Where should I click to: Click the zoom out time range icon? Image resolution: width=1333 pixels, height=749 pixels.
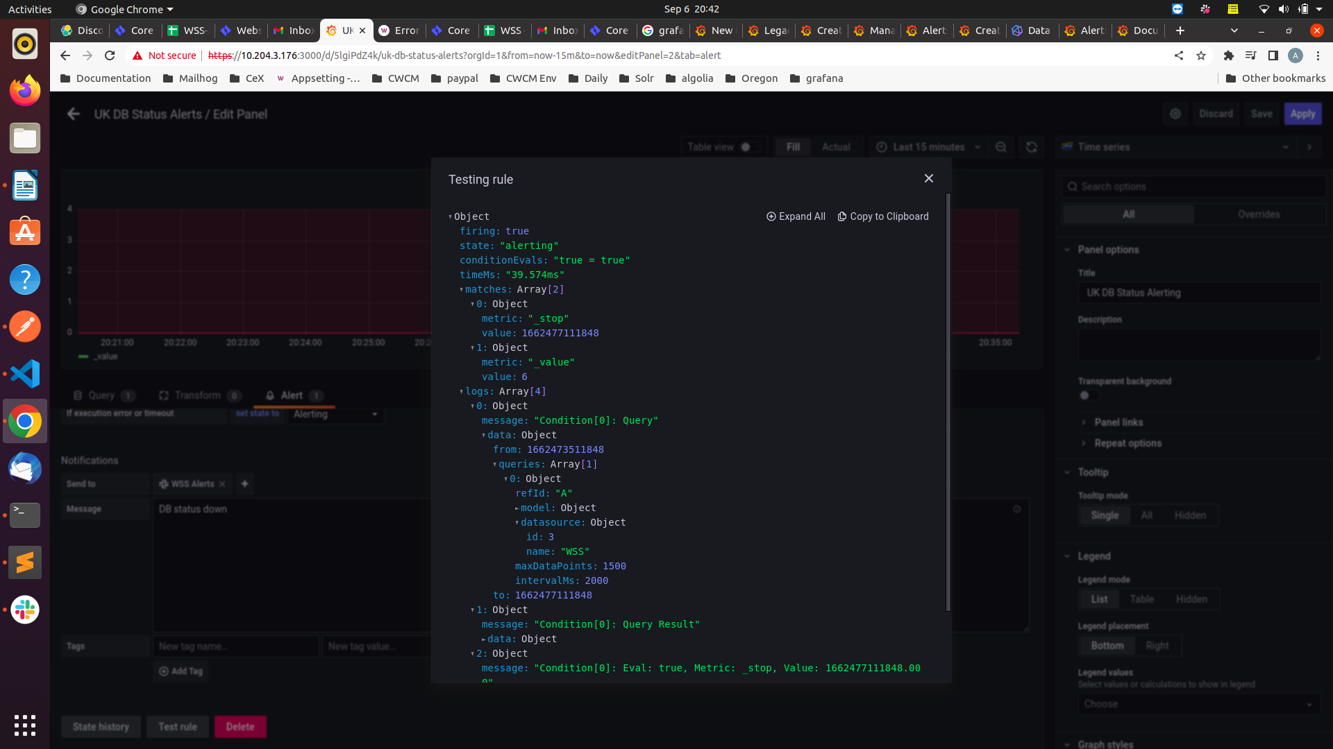[1001, 147]
